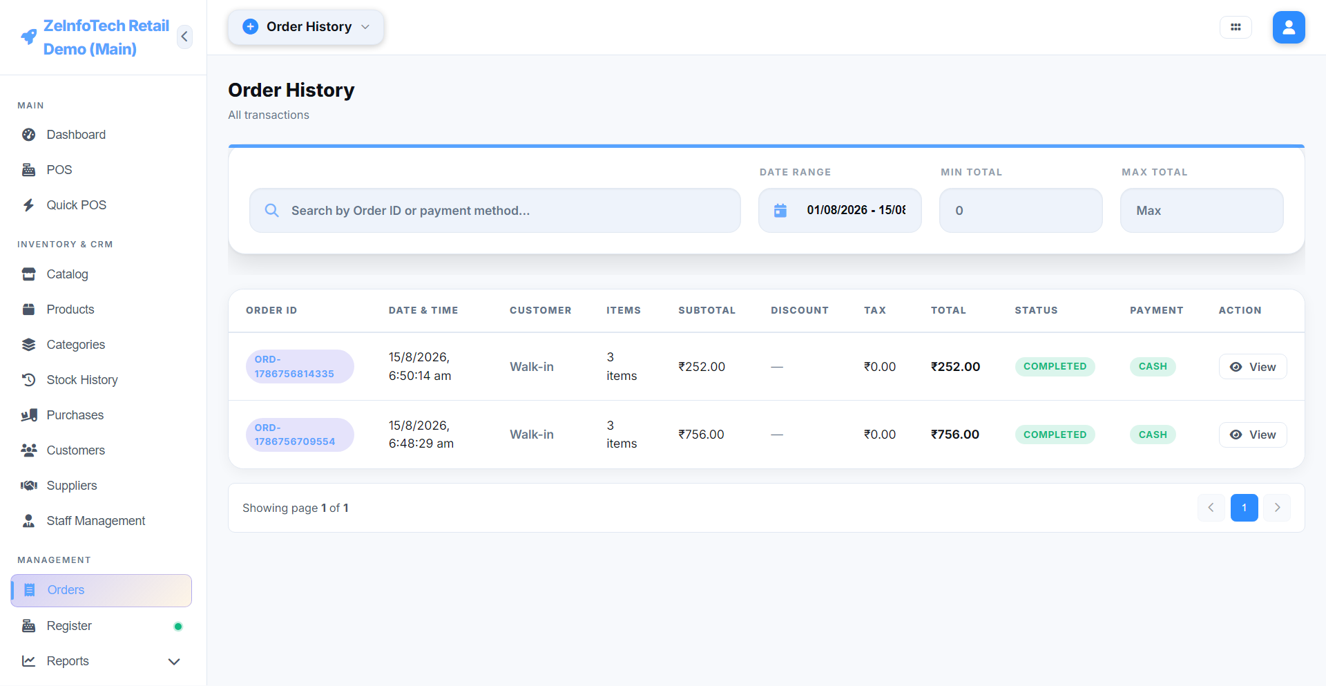Click the Quick POS lightning bolt icon

click(28, 205)
